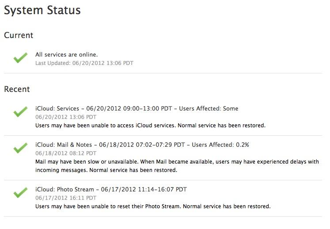Click the checkmark icon for iCloud Services entry
Screen dimensions: 330x229
(x=20, y=112)
